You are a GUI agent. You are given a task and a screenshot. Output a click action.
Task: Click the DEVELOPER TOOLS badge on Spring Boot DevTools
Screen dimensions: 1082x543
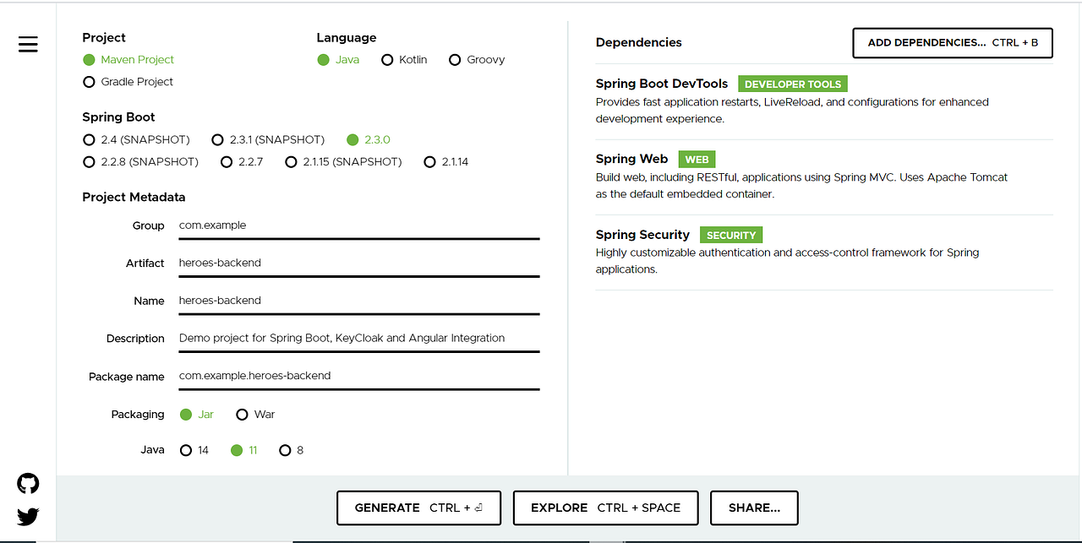(x=792, y=84)
